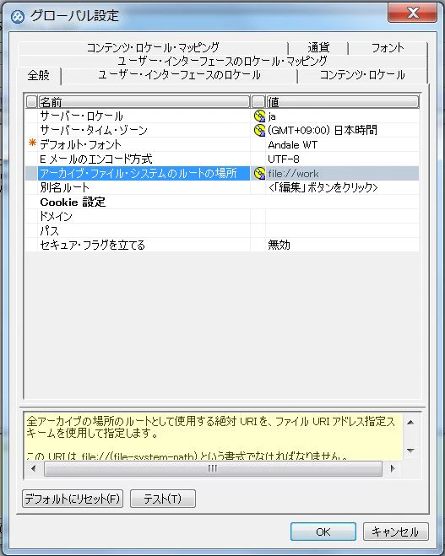445x556 pixels.
Task: Click the 値 column header
Action: 343,102
